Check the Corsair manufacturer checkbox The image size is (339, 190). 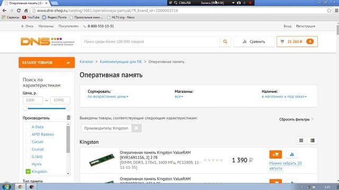click(x=28, y=142)
